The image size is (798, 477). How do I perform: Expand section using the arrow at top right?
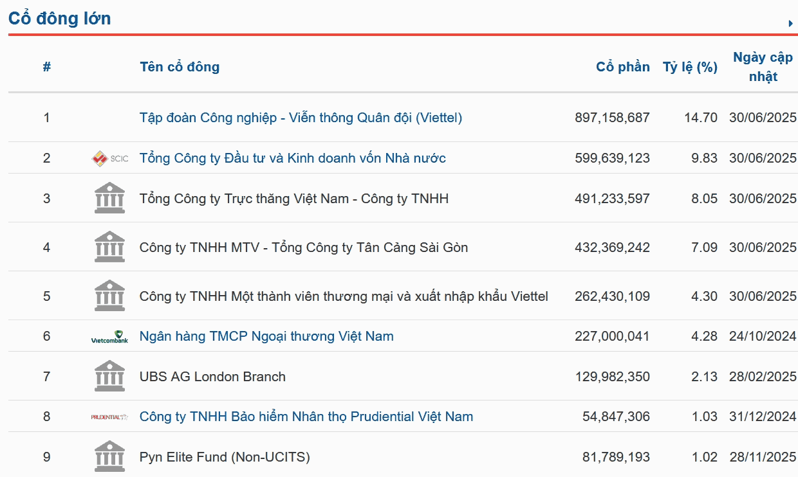tap(790, 24)
